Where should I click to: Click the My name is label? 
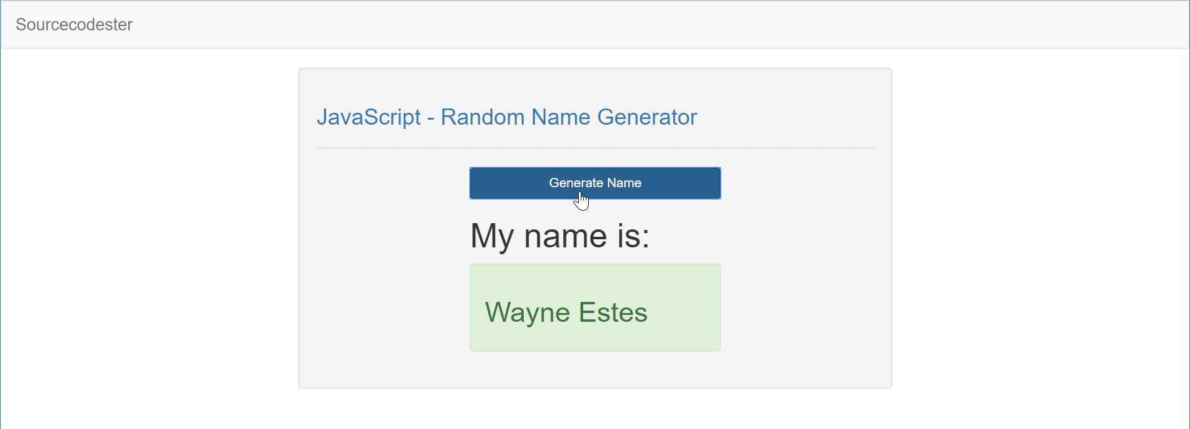(560, 236)
